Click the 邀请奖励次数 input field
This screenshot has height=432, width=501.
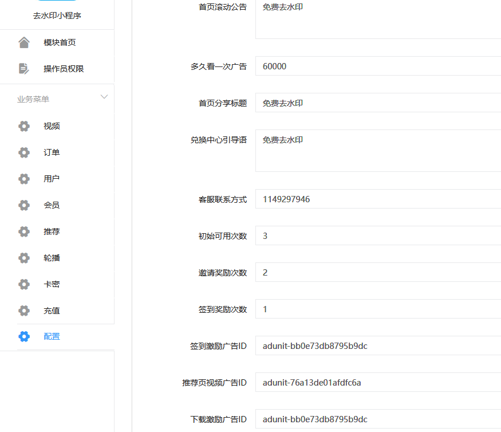pos(378,273)
